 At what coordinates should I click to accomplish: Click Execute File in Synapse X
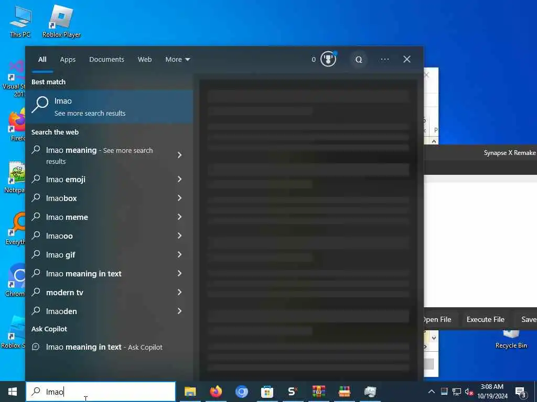tap(485, 320)
